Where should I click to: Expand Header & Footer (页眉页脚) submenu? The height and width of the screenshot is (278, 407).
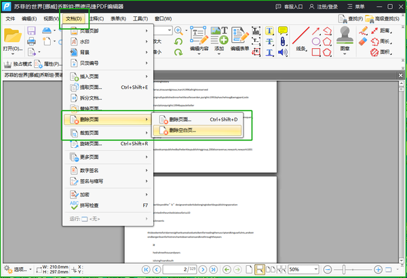pyautogui.click(x=109, y=31)
